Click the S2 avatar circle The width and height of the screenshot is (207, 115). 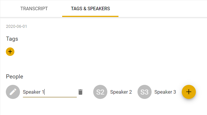click(100, 92)
